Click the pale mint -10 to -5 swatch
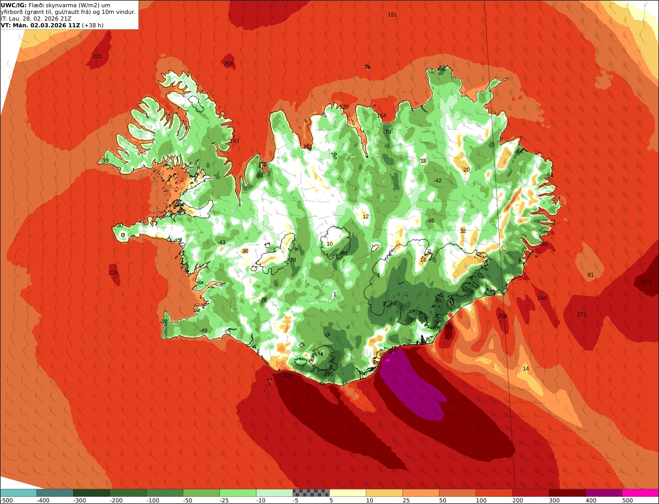This screenshot has width=659, height=504. pos(274,493)
